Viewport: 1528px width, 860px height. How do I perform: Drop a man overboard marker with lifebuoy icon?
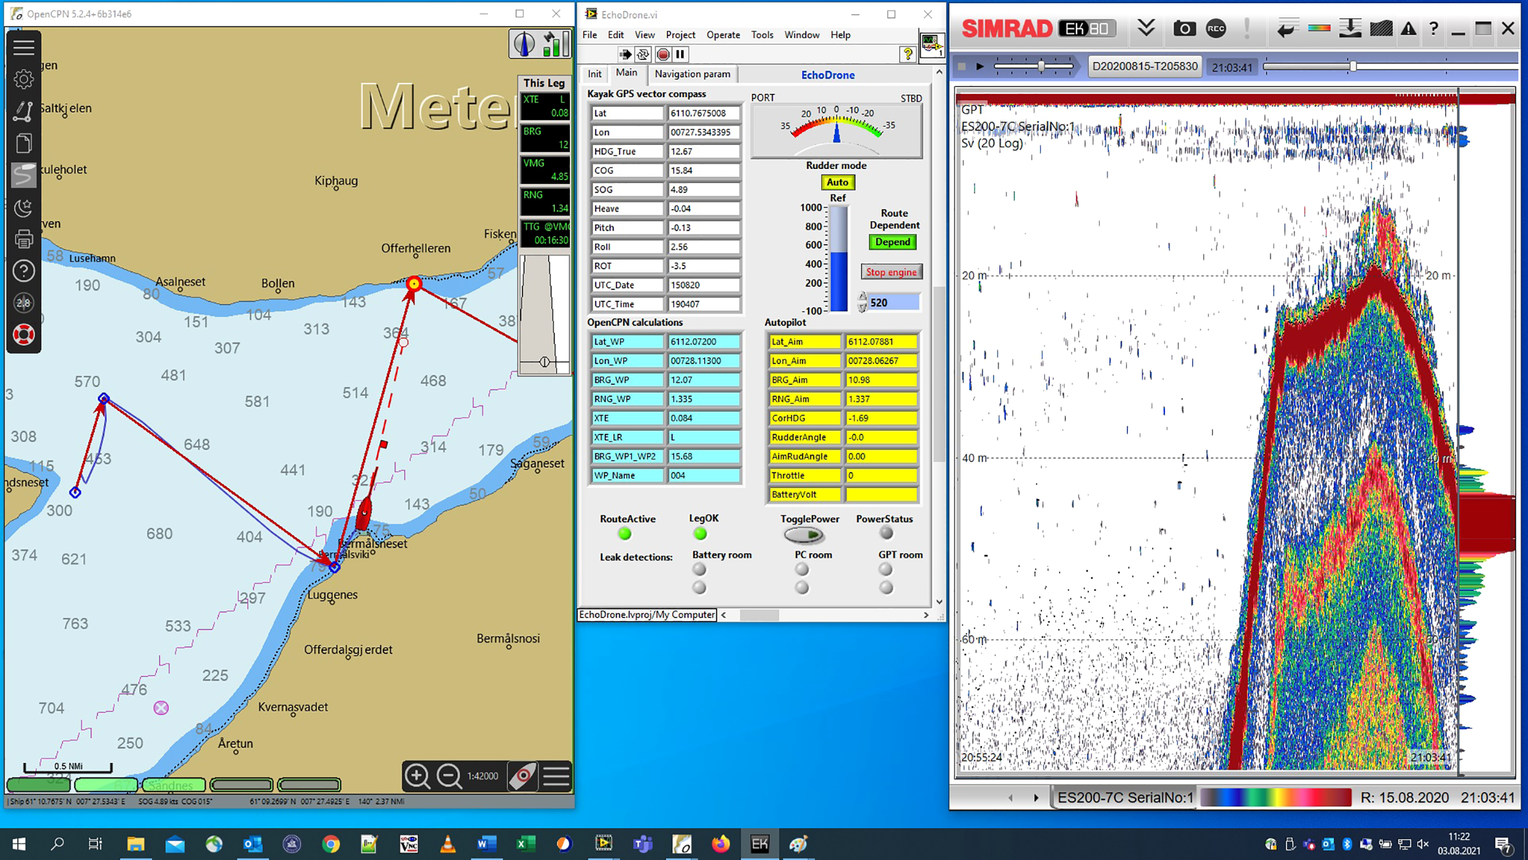point(23,335)
